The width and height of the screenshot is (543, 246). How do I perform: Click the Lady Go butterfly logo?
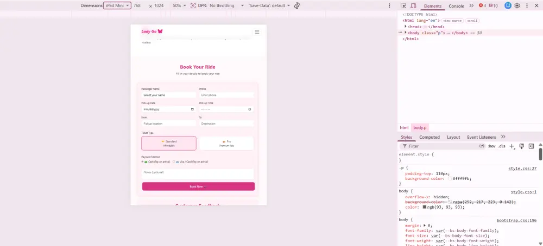(x=151, y=31)
